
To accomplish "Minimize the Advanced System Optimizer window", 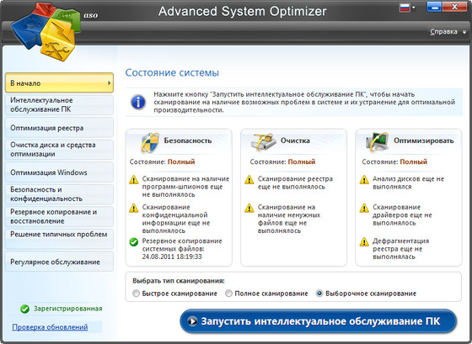I will (434, 7).
